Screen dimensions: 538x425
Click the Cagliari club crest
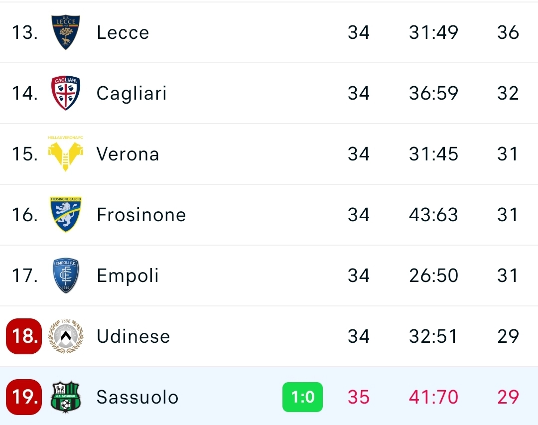coord(65,93)
